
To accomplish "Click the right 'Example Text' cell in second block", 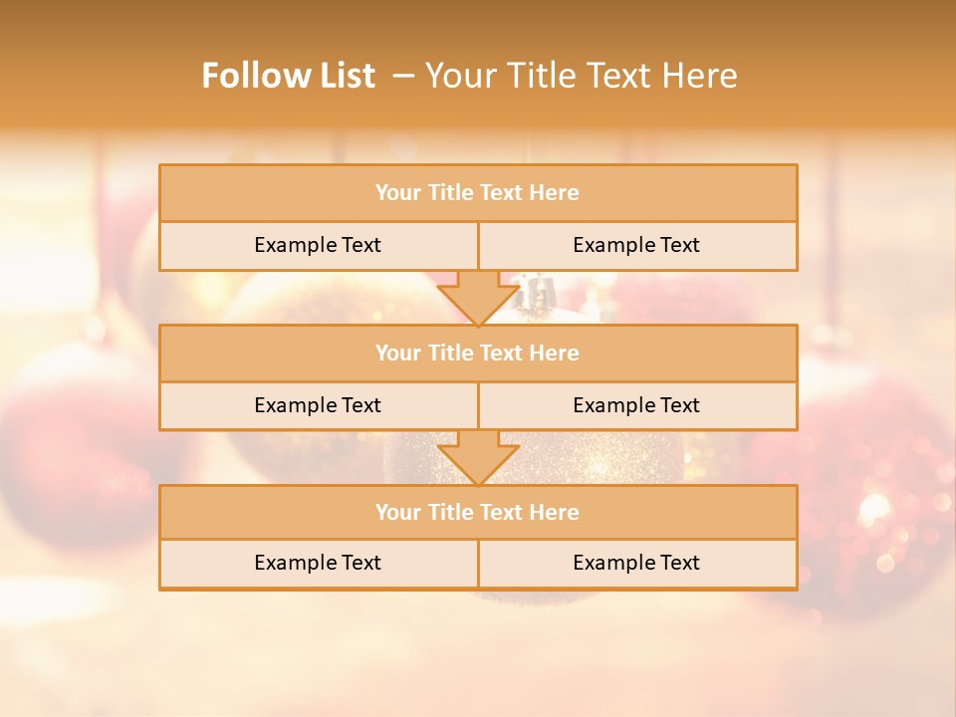I will 637,406.
